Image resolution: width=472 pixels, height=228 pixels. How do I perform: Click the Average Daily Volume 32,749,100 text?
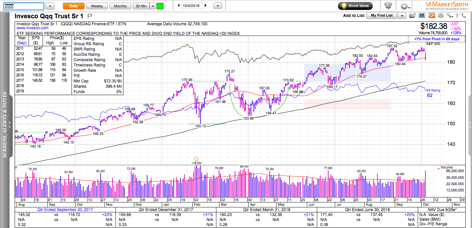[177, 24]
